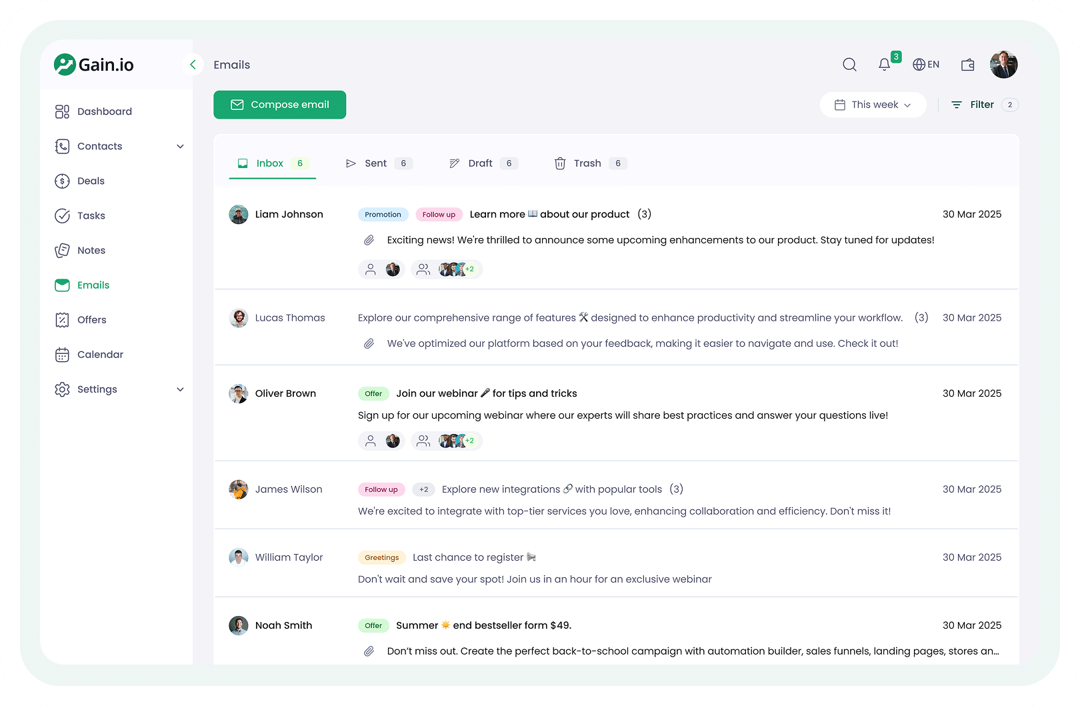Image resolution: width=1080 pixels, height=706 pixels.
Task: Open the search magnifier icon
Action: point(849,65)
